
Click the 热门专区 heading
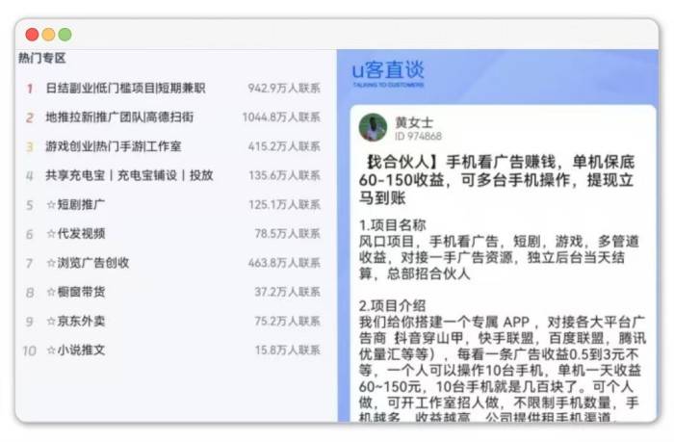click(x=41, y=58)
